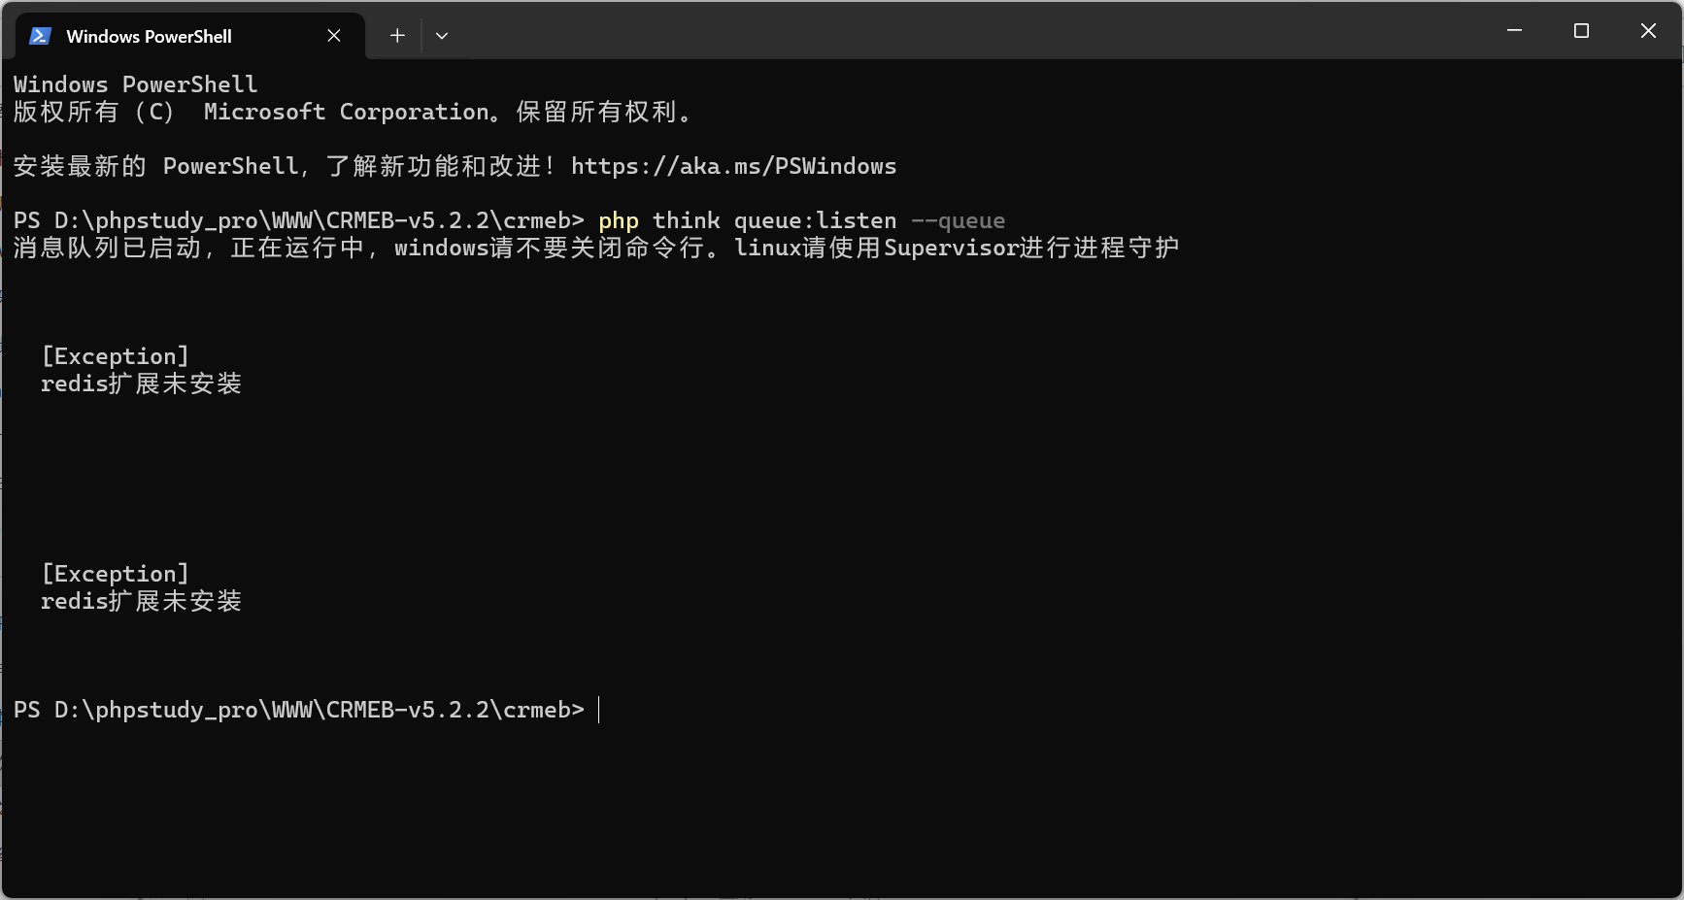Image resolution: width=1684 pixels, height=900 pixels.
Task: Click the first [Exception] message
Action: pos(115,356)
